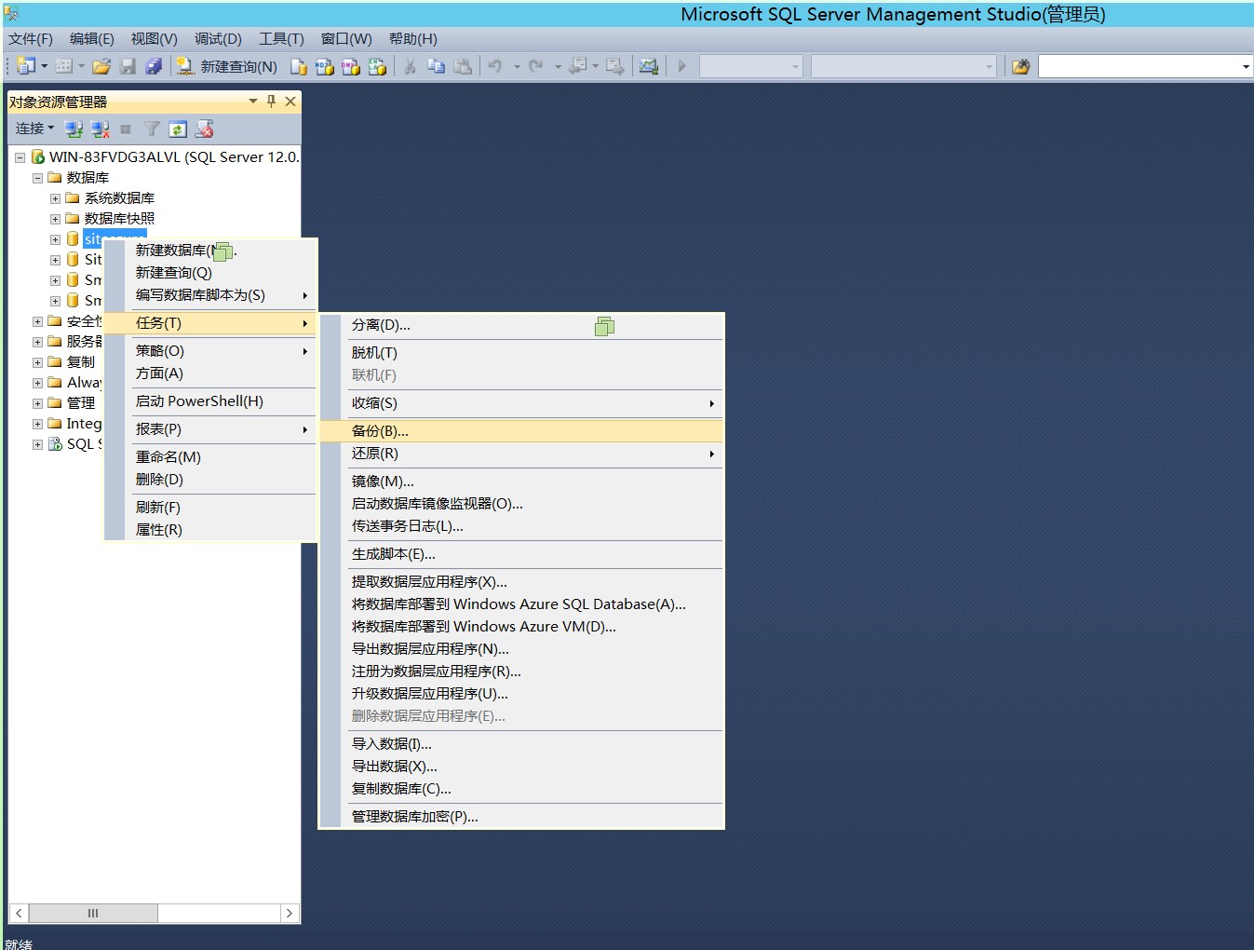Click the horizontal scrollbar right arrow
1254x950 pixels.
(x=290, y=913)
